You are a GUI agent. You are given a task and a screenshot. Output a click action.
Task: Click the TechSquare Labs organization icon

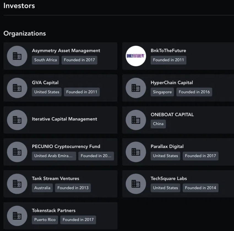pos(136,184)
